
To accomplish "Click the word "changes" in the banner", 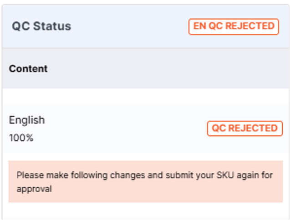I will (127, 175).
